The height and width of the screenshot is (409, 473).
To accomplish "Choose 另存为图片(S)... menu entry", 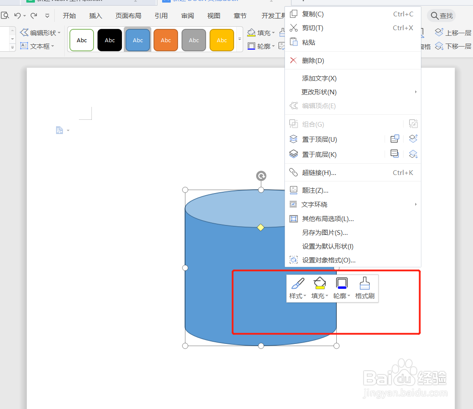I will pos(353,233).
